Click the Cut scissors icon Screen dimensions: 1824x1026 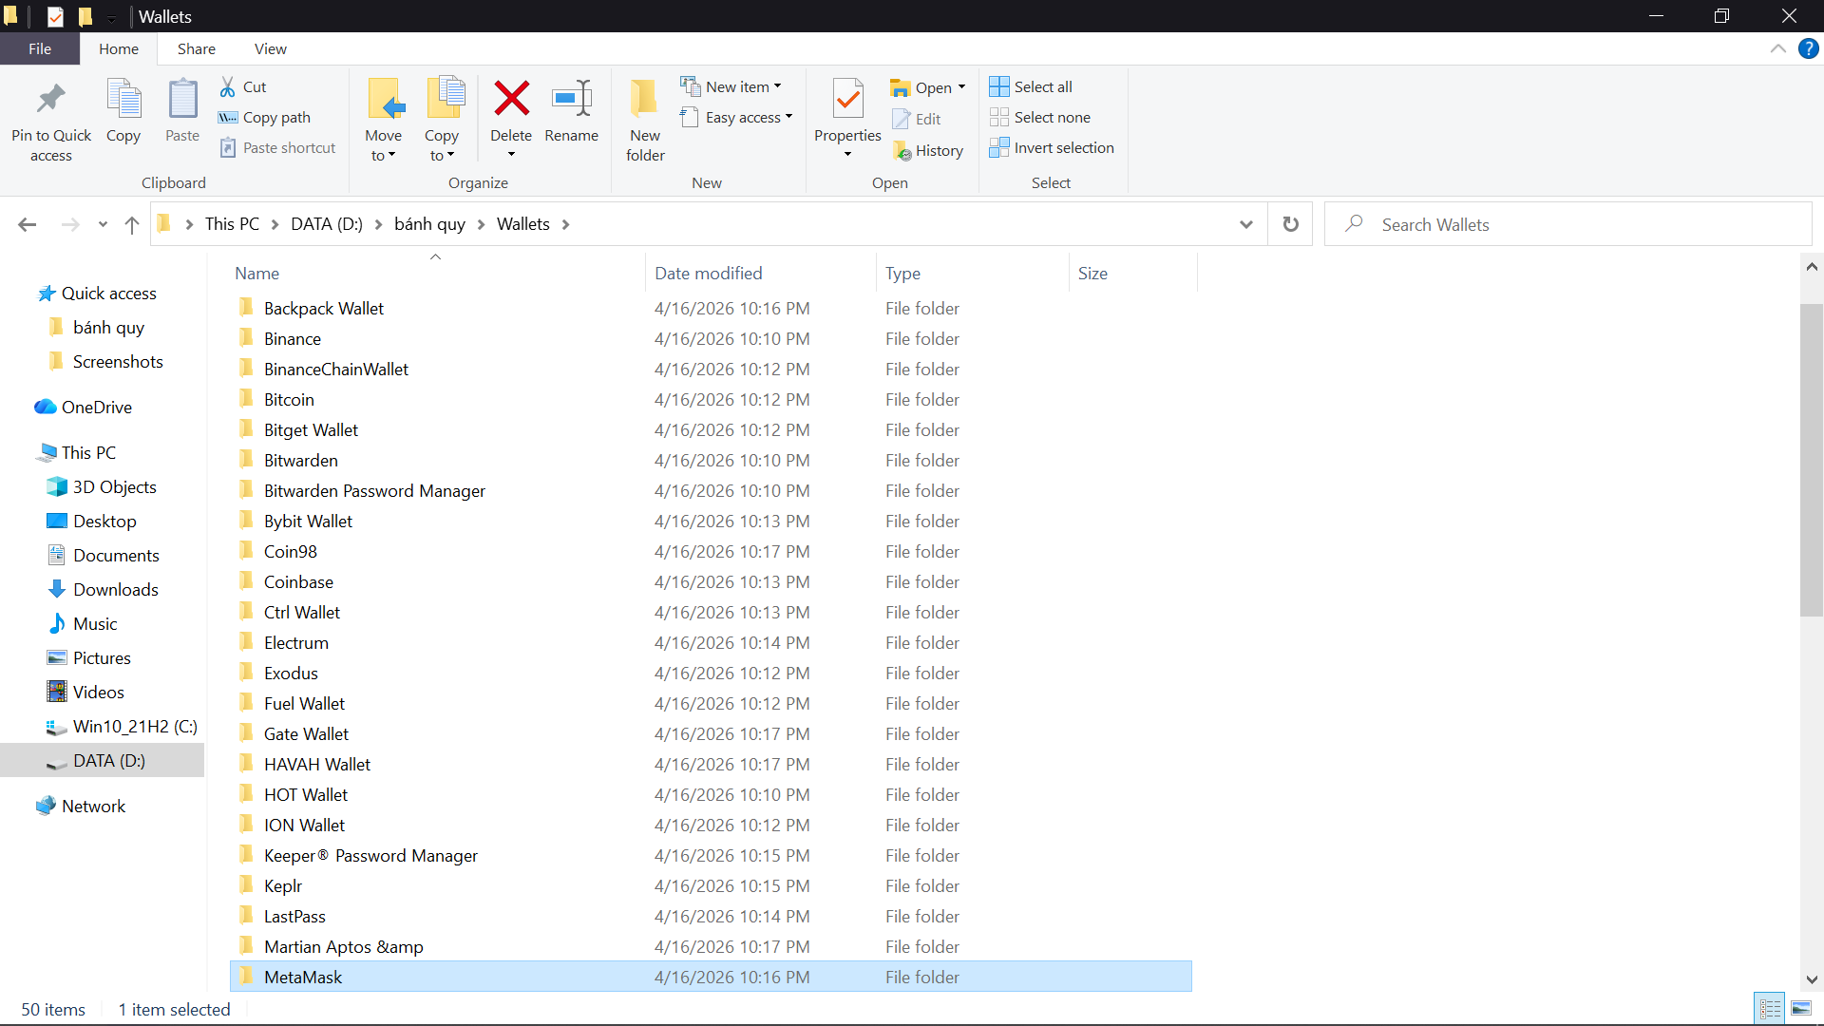(x=228, y=86)
